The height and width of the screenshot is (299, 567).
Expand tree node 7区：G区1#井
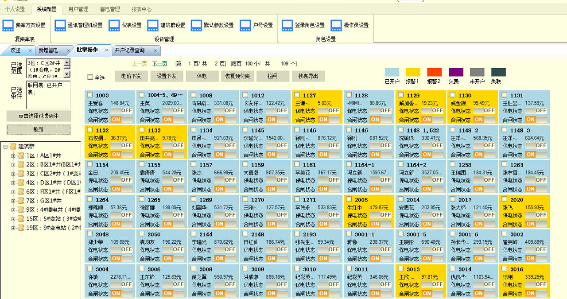(13, 201)
